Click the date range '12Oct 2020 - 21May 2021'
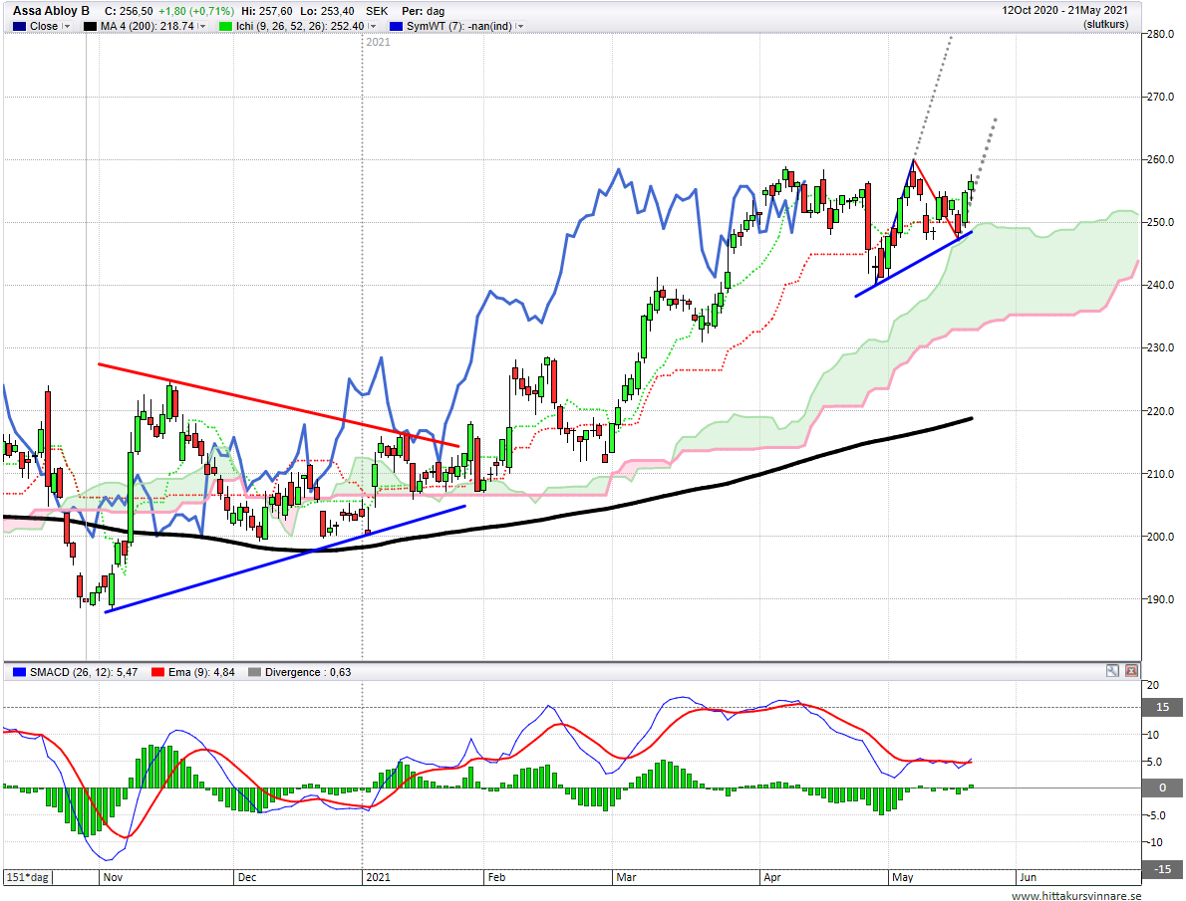Image resolution: width=1186 pixels, height=901 pixels. pyautogui.click(x=1065, y=11)
